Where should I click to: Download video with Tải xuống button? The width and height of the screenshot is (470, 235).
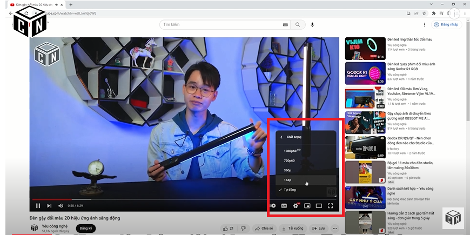tap(293, 229)
